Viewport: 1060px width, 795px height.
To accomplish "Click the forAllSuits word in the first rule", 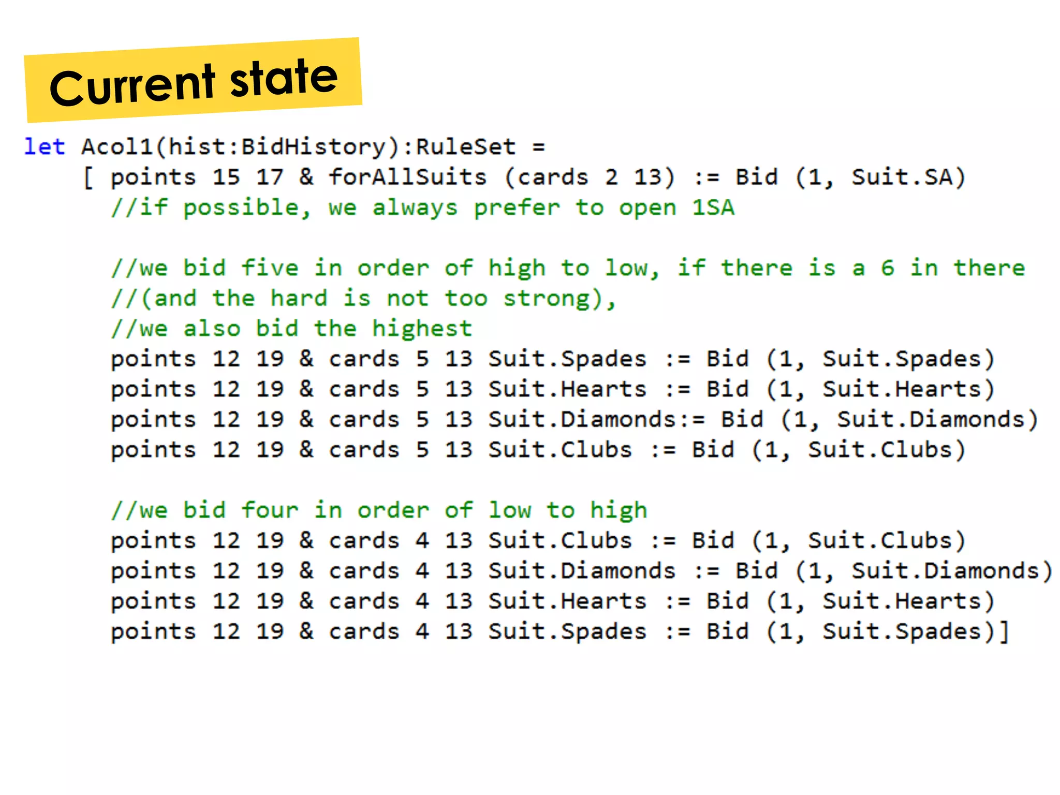I will coord(407,178).
